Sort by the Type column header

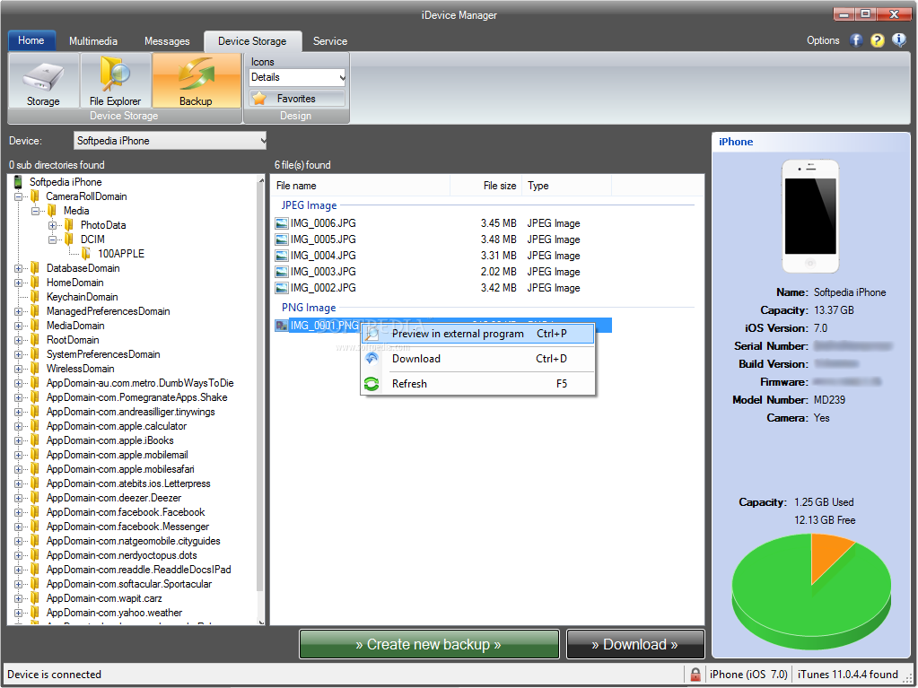(566, 186)
